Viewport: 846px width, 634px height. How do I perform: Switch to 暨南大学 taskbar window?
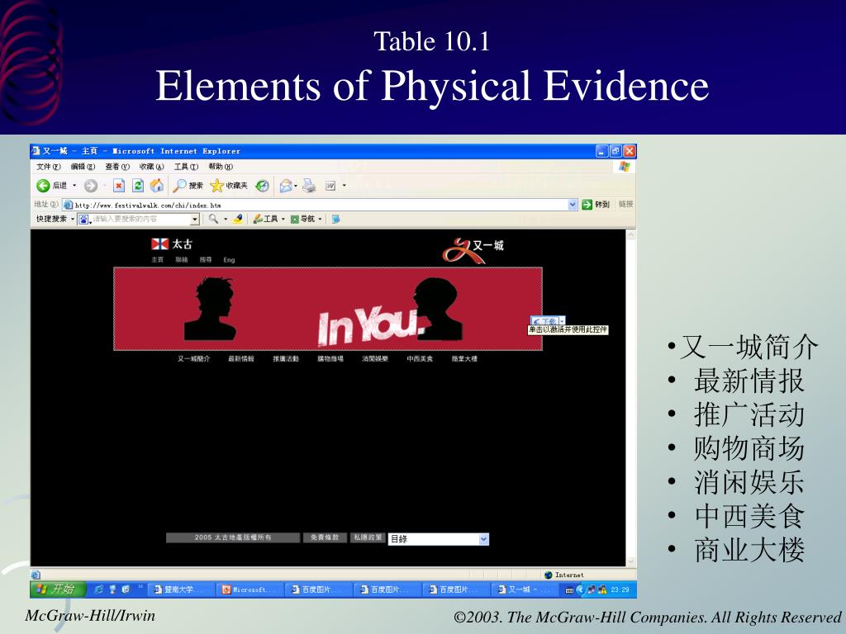180,589
